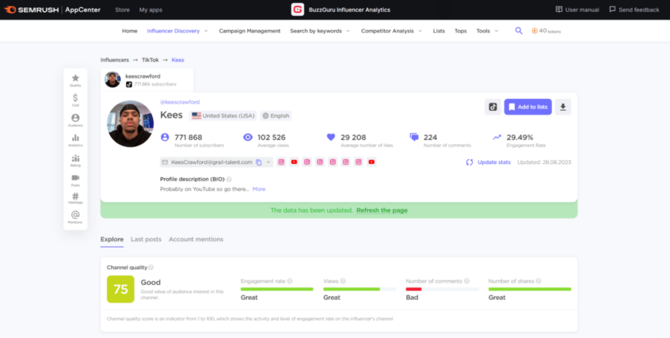Click the 771 868 subscribers count
The width and height of the screenshot is (670, 338).
pyautogui.click(x=188, y=137)
